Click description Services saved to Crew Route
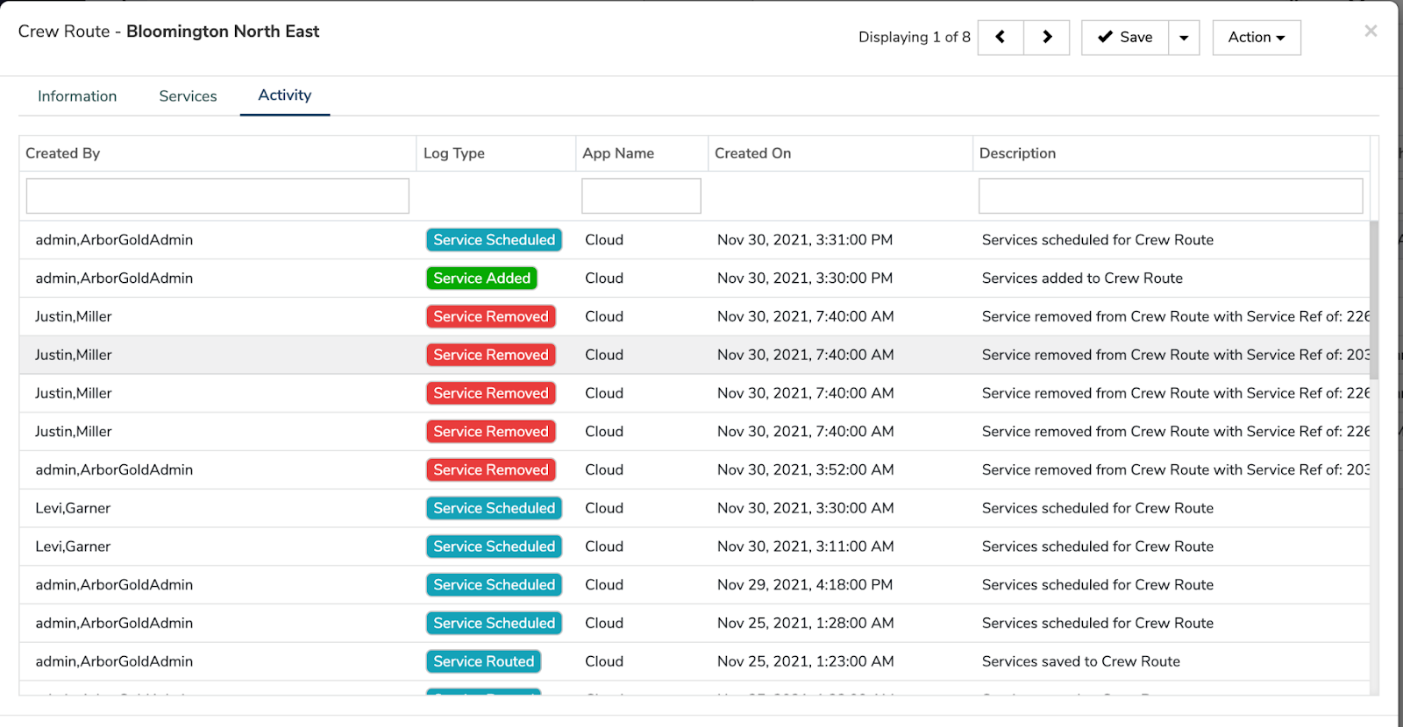This screenshot has width=1403, height=727. tap(1081, 662)
